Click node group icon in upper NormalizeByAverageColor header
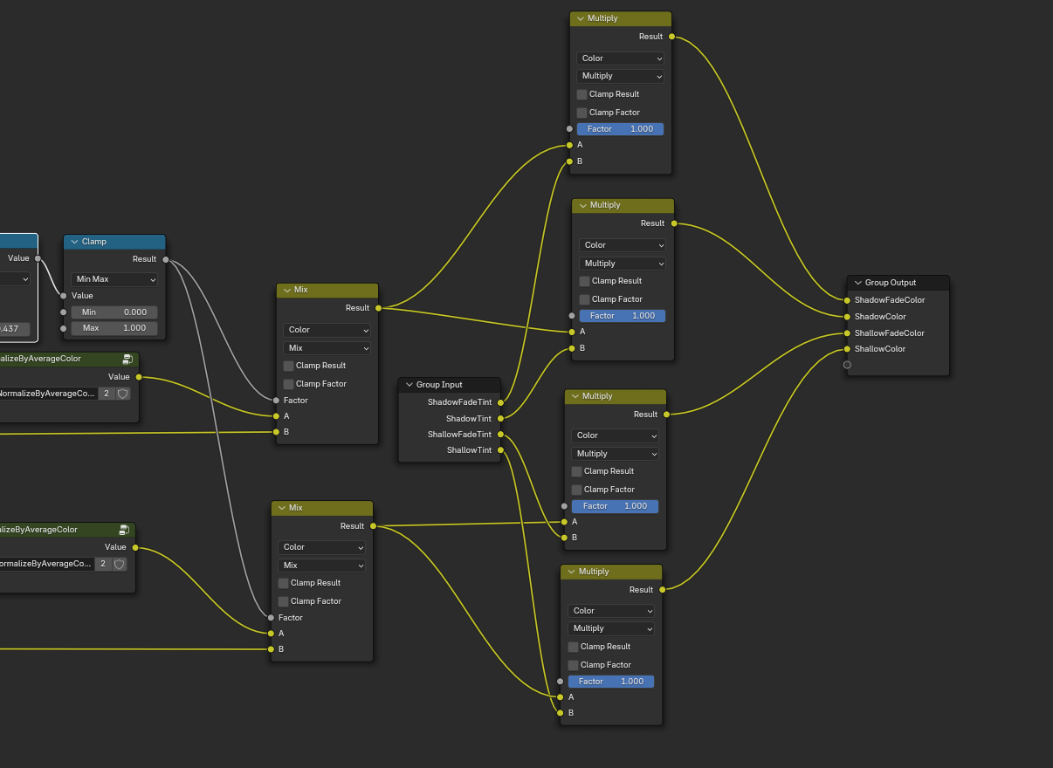 (x=127, y=359)
